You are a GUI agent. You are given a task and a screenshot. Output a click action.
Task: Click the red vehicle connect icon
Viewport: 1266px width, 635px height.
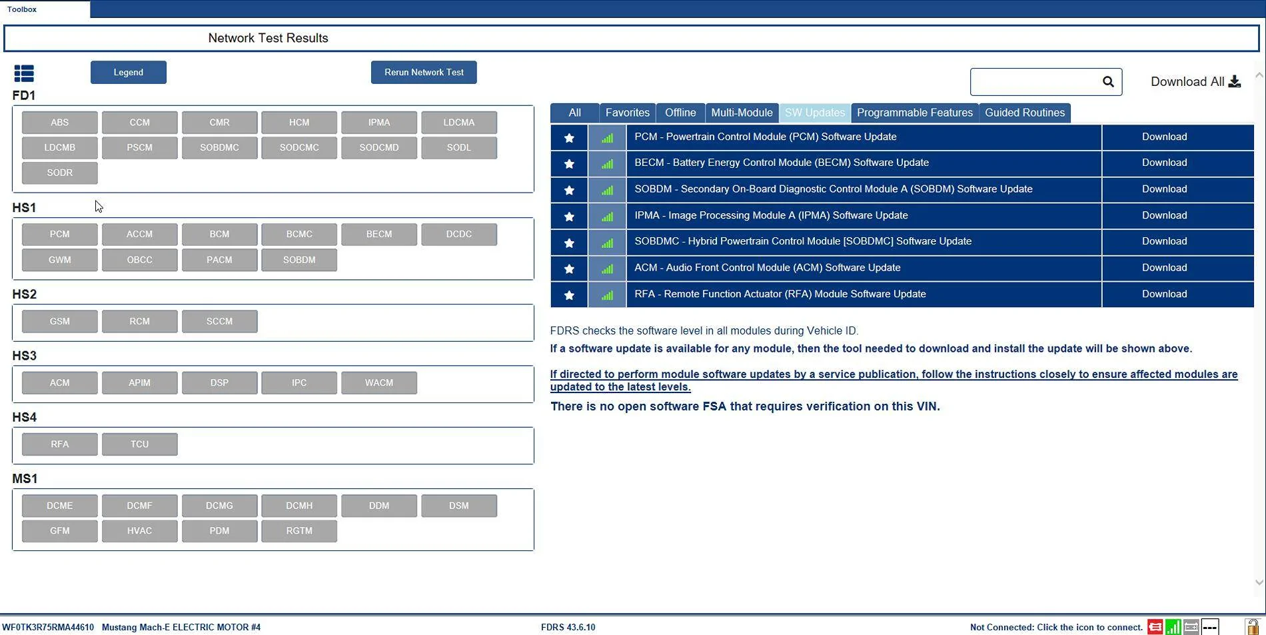1155,627
